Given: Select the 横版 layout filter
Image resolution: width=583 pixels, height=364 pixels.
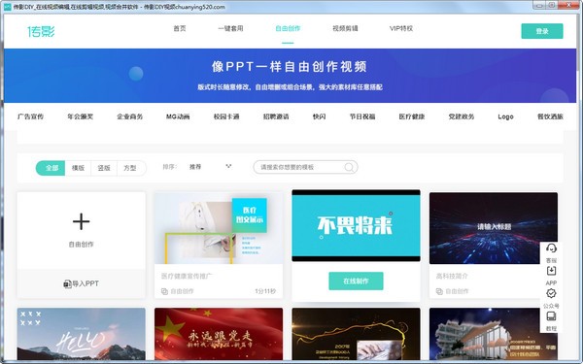Looking at the screenshot, I should pyautogui.click(x=78, y=168).
